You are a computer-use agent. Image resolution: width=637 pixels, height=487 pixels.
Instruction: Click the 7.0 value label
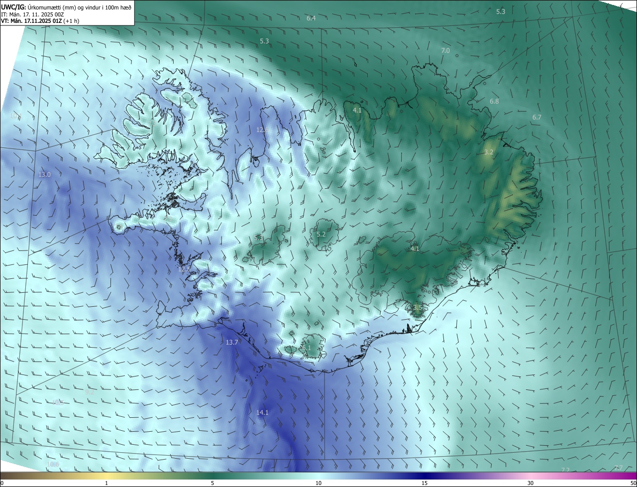tap(445, 51)
